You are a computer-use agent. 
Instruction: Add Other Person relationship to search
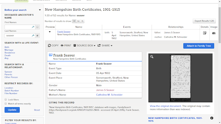[x=11, y=77]
